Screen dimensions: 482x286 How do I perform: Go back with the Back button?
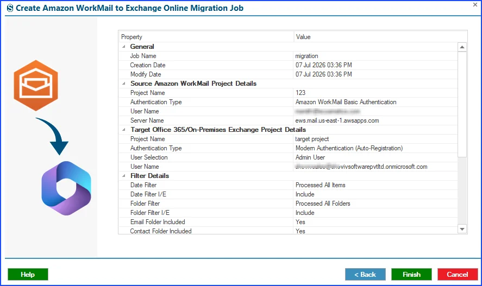(365, 275)
